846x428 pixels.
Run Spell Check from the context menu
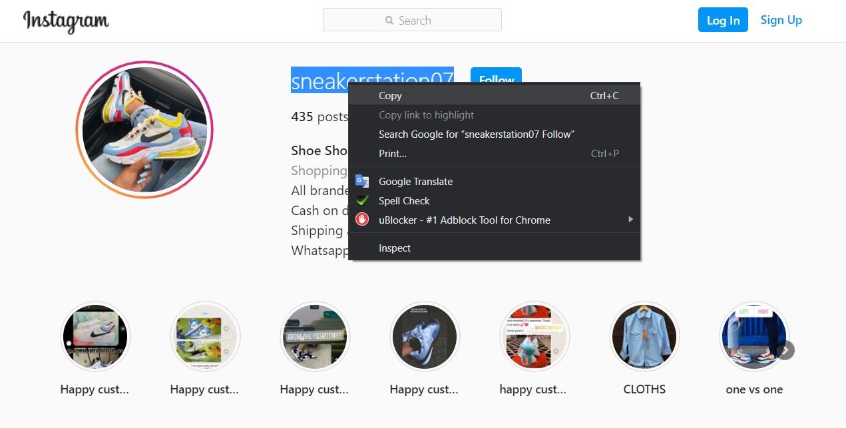404,200
